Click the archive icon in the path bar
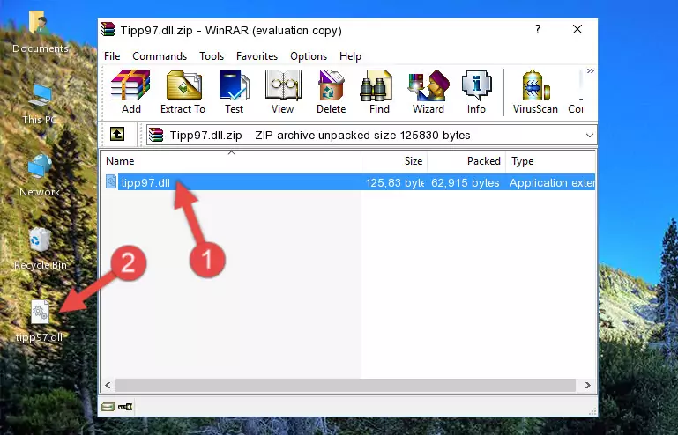 click(156, 136)
